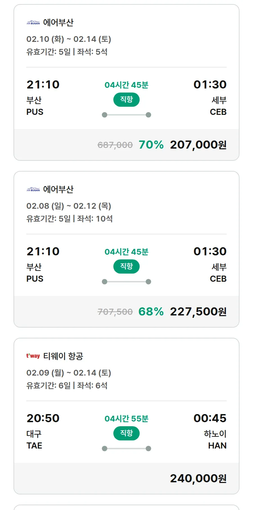Click the 직항 badge on the Daegu–Hanoi card
253x510 pixels.
[x=126, y=433]
